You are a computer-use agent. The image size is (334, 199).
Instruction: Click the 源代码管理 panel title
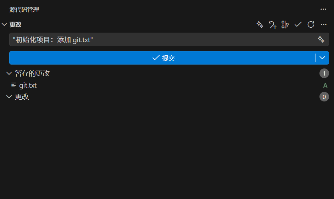tap(24, 10)
